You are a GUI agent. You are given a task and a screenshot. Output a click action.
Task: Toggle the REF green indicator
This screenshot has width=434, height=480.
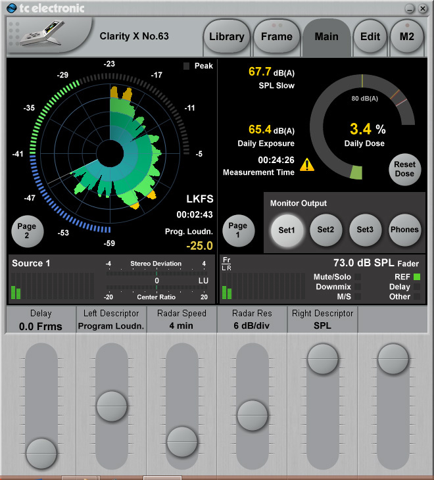(x=417, y=277)
